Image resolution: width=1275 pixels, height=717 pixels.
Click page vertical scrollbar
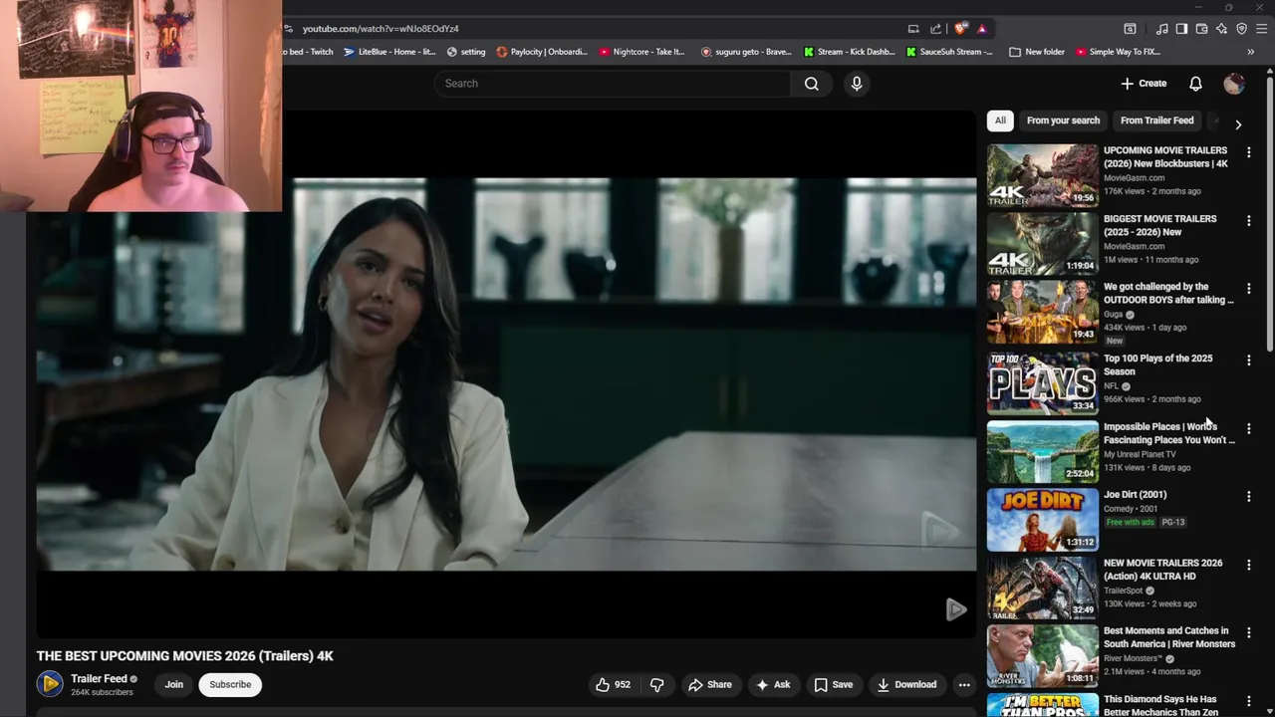[x=1270, y=214]
